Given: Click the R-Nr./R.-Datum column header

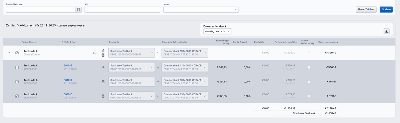Looking at the screenshot, I should pos(69,42).
